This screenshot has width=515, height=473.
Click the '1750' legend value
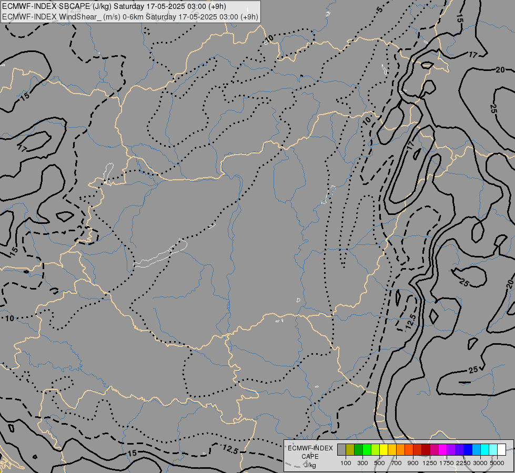pos(447,463)
